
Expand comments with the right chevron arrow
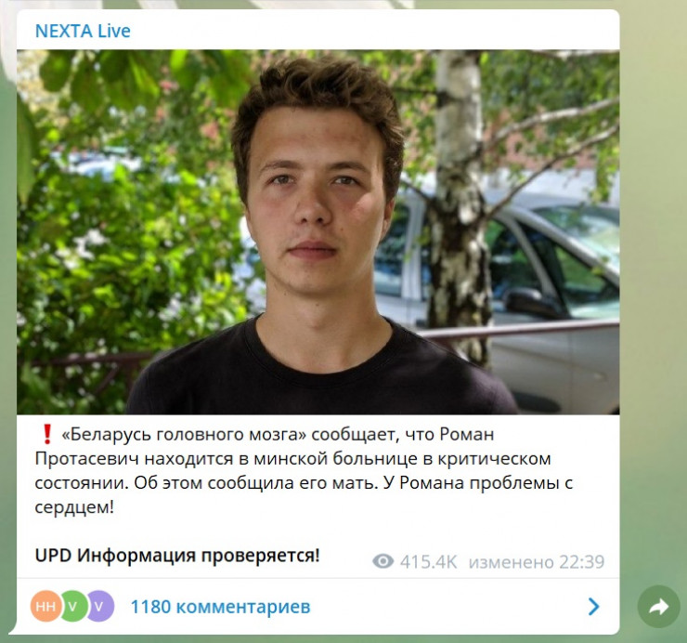click(x=593, y=607)
